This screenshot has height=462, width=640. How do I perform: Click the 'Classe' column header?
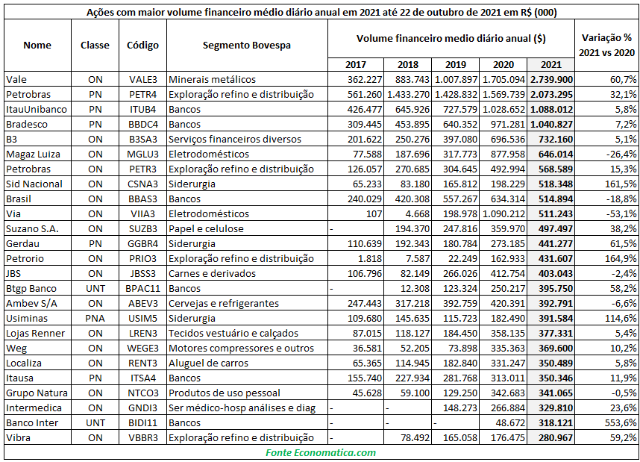95,45
